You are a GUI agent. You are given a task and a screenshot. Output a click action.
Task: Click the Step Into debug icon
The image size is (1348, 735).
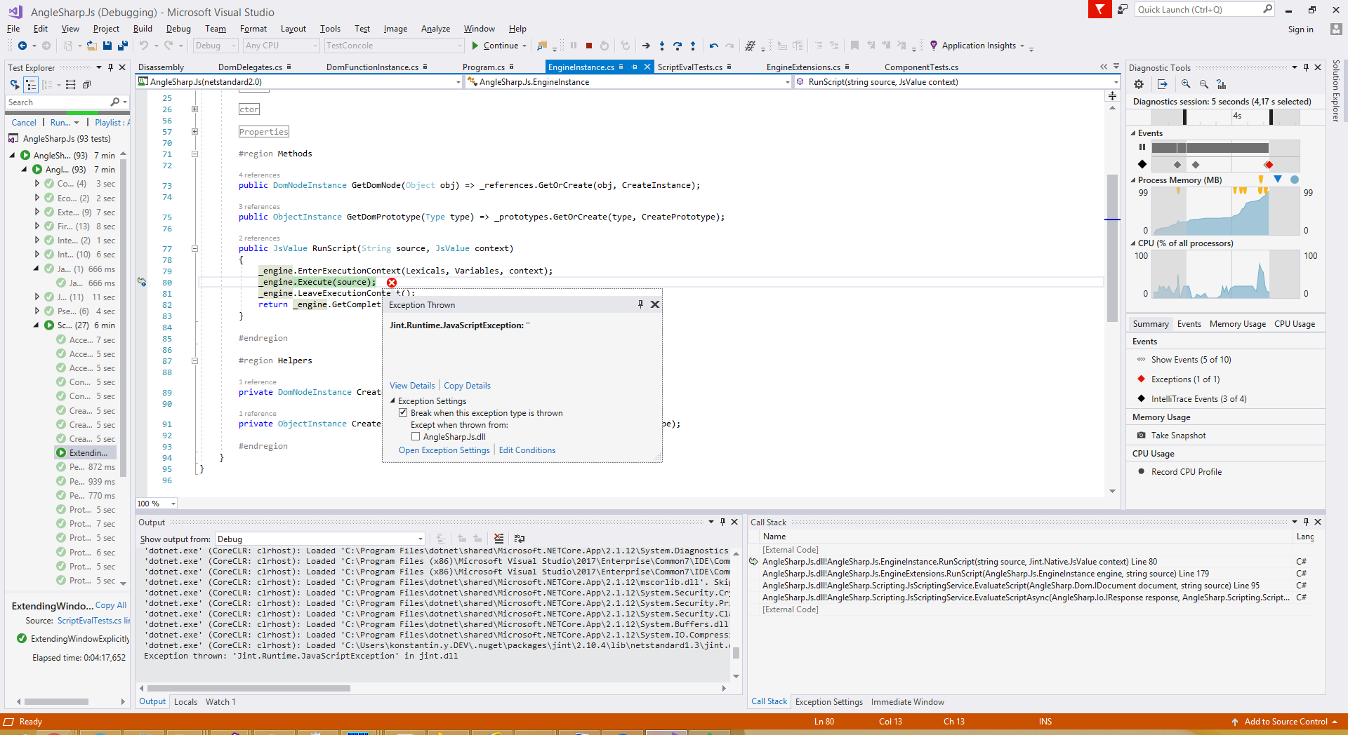(662, 46)
